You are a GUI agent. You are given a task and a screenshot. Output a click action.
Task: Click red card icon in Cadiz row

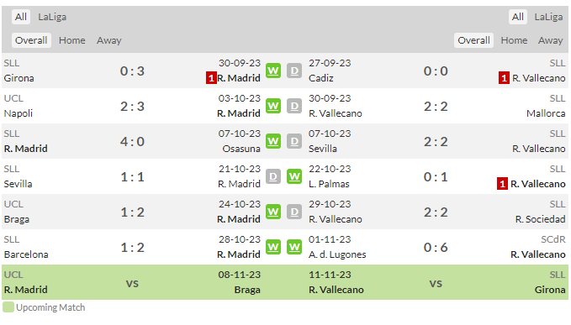tap(504, 78)
